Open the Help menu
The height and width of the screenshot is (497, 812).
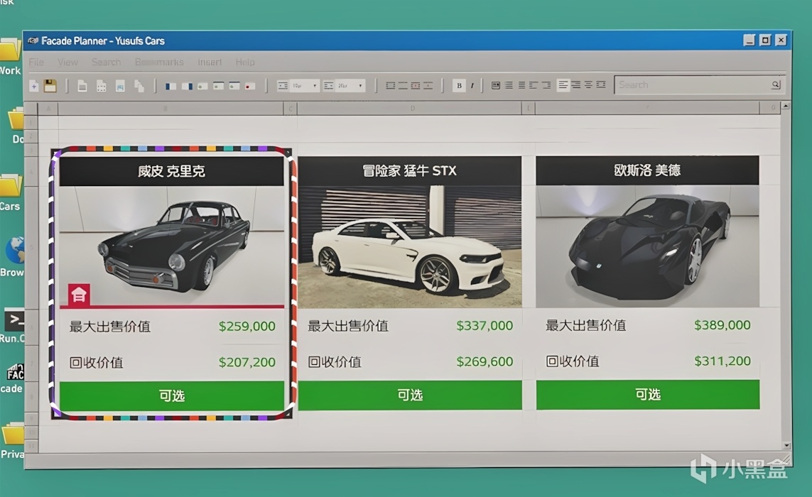click(x=245, y=62)
